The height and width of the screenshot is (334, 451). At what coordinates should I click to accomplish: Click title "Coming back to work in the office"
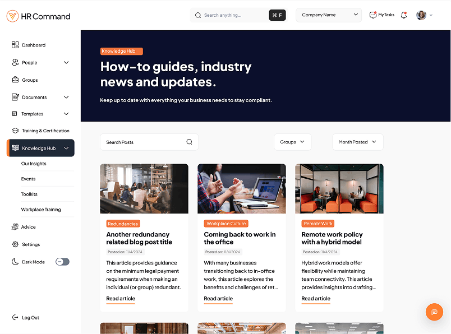[240, 238]
